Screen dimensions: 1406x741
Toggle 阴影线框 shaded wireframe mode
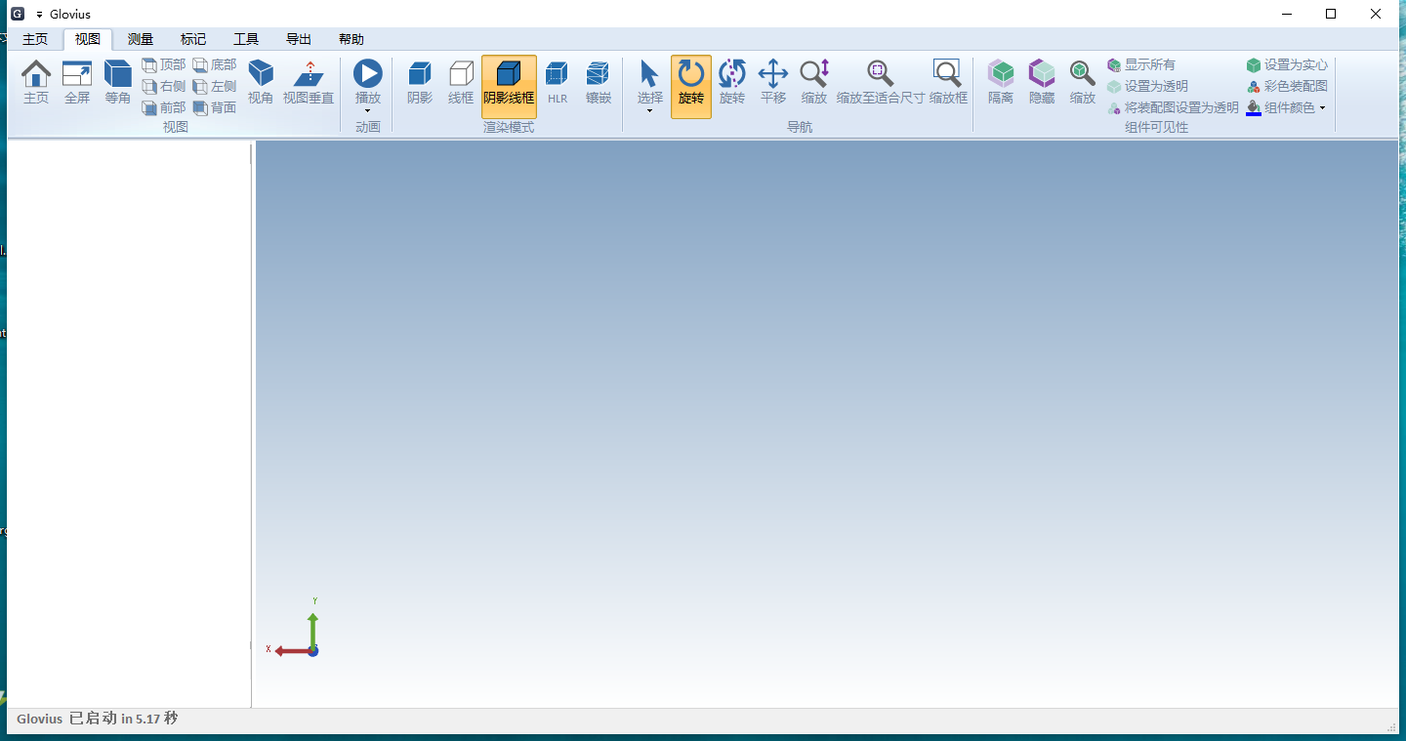point(509,86)
